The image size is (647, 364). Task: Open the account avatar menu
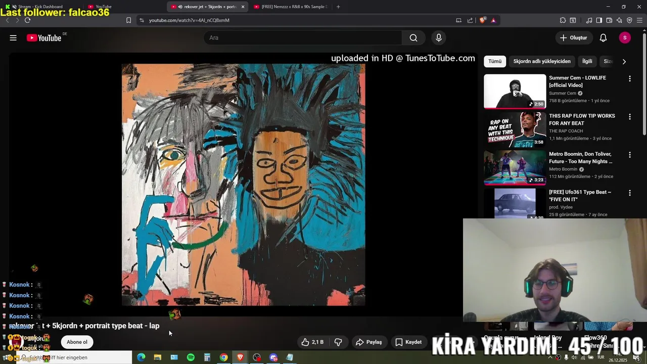pos(625,38)
